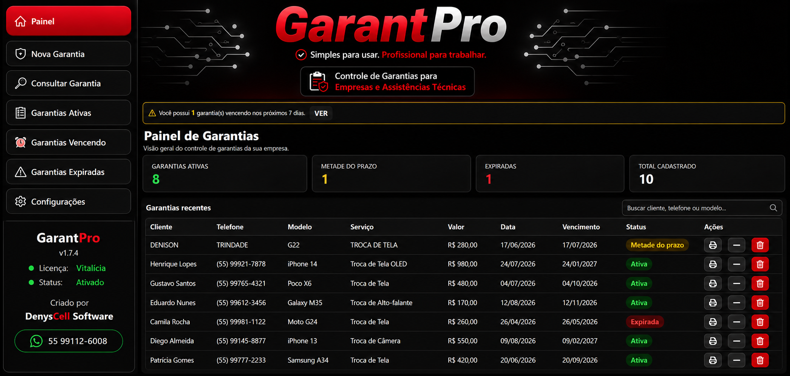790x376 pixels.
Task: Delete Gustavo Santos' warranty row
Action: pyautogui.click(x=760, y=284)
